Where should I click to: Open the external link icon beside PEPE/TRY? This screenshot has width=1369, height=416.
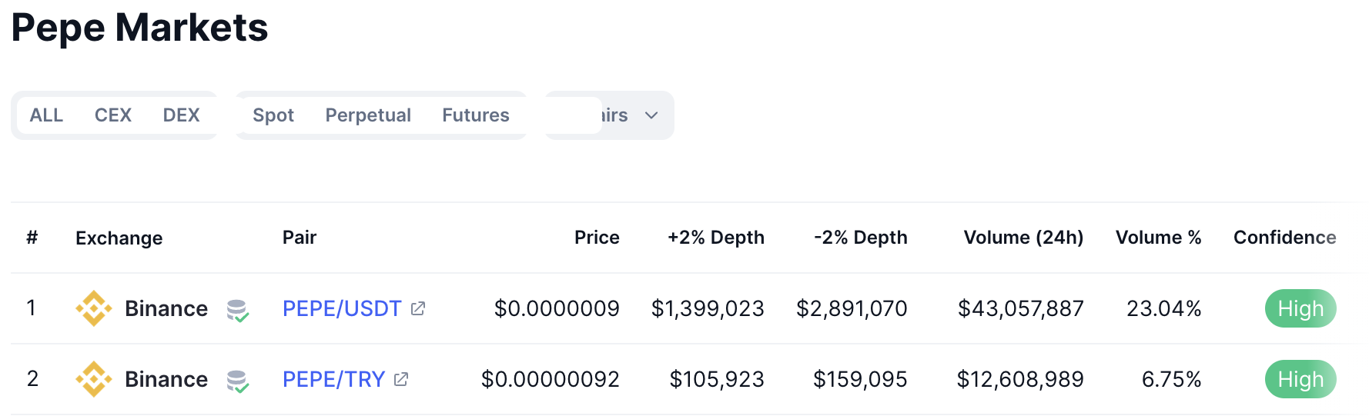[x=401, y=379]
